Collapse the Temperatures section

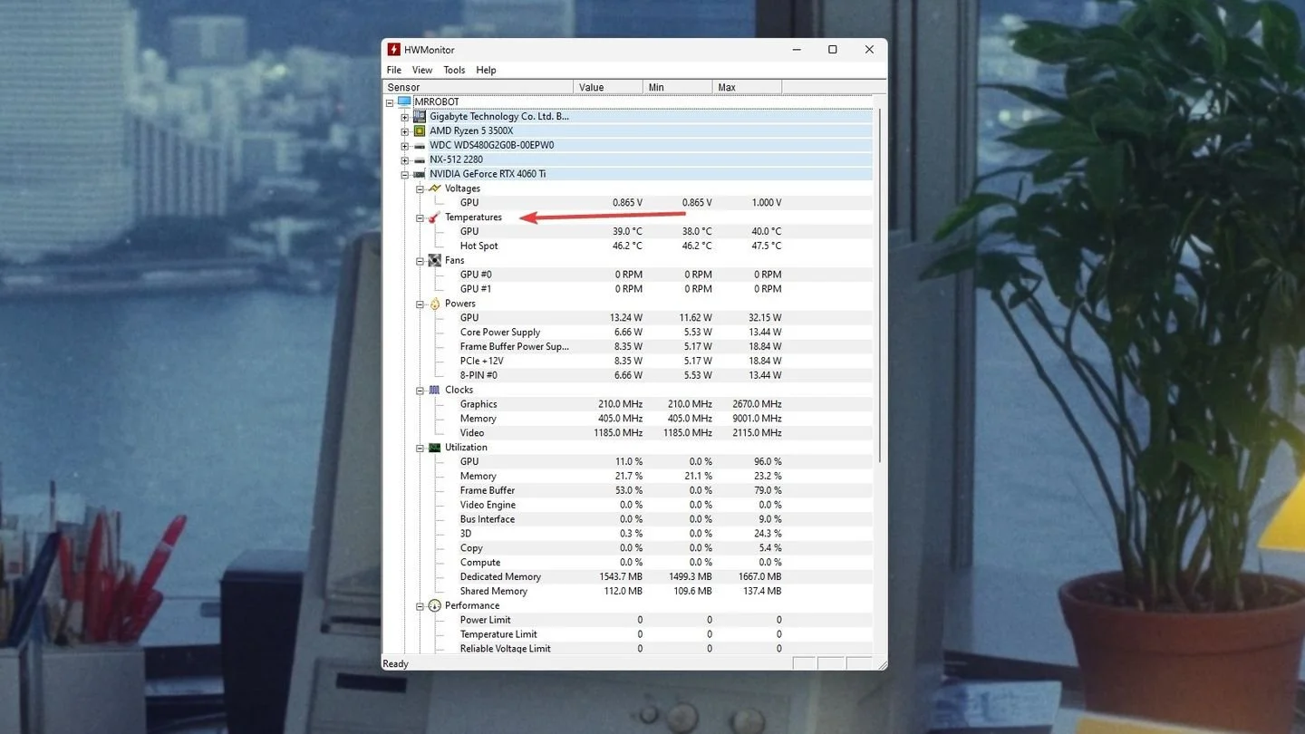[x=420, y=217]
